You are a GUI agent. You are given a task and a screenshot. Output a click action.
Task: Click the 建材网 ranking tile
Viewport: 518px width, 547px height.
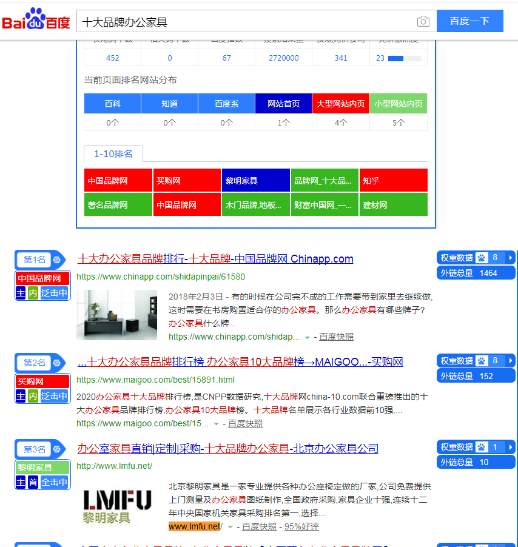pyautogui.click(x=394, y=205)
